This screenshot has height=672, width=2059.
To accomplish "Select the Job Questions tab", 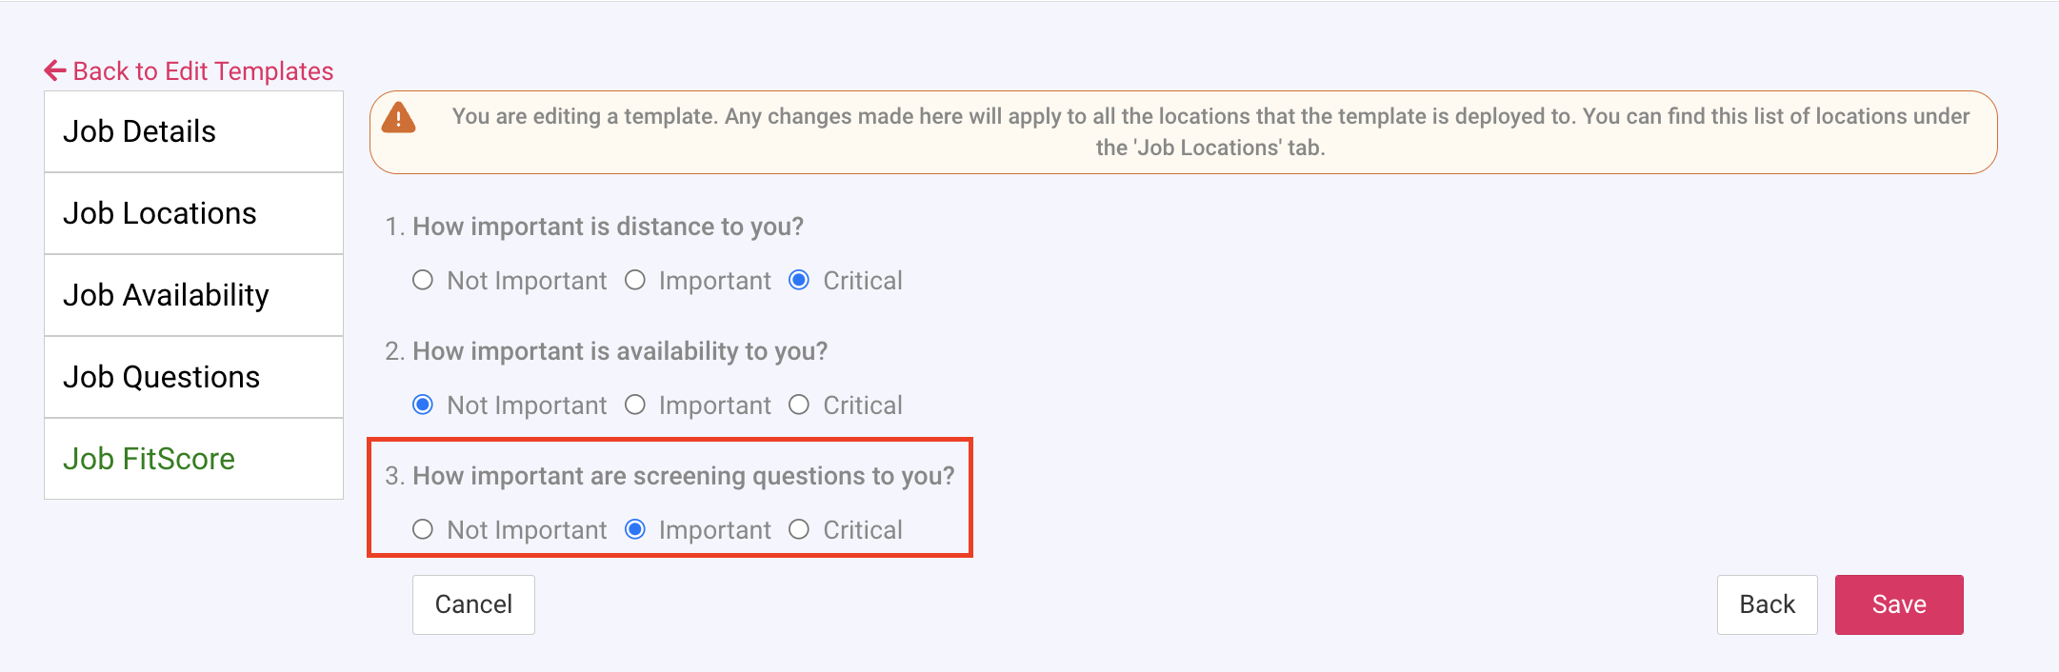I will tap(193, 377).
